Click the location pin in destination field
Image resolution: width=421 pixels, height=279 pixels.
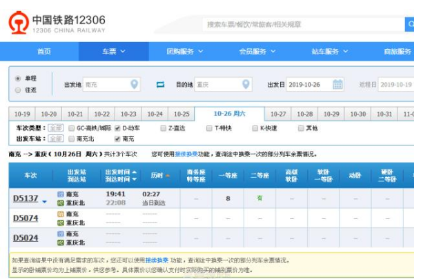245,85
